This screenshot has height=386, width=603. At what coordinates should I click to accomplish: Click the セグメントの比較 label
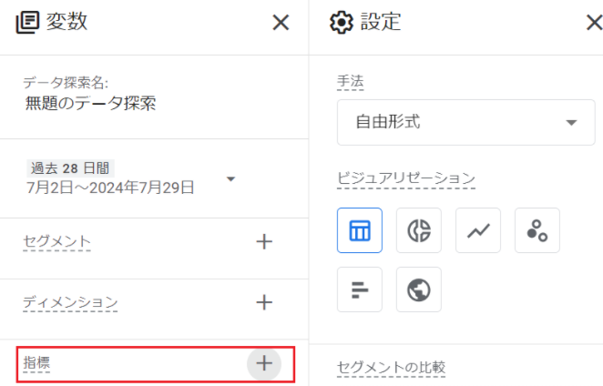[391, 368]
